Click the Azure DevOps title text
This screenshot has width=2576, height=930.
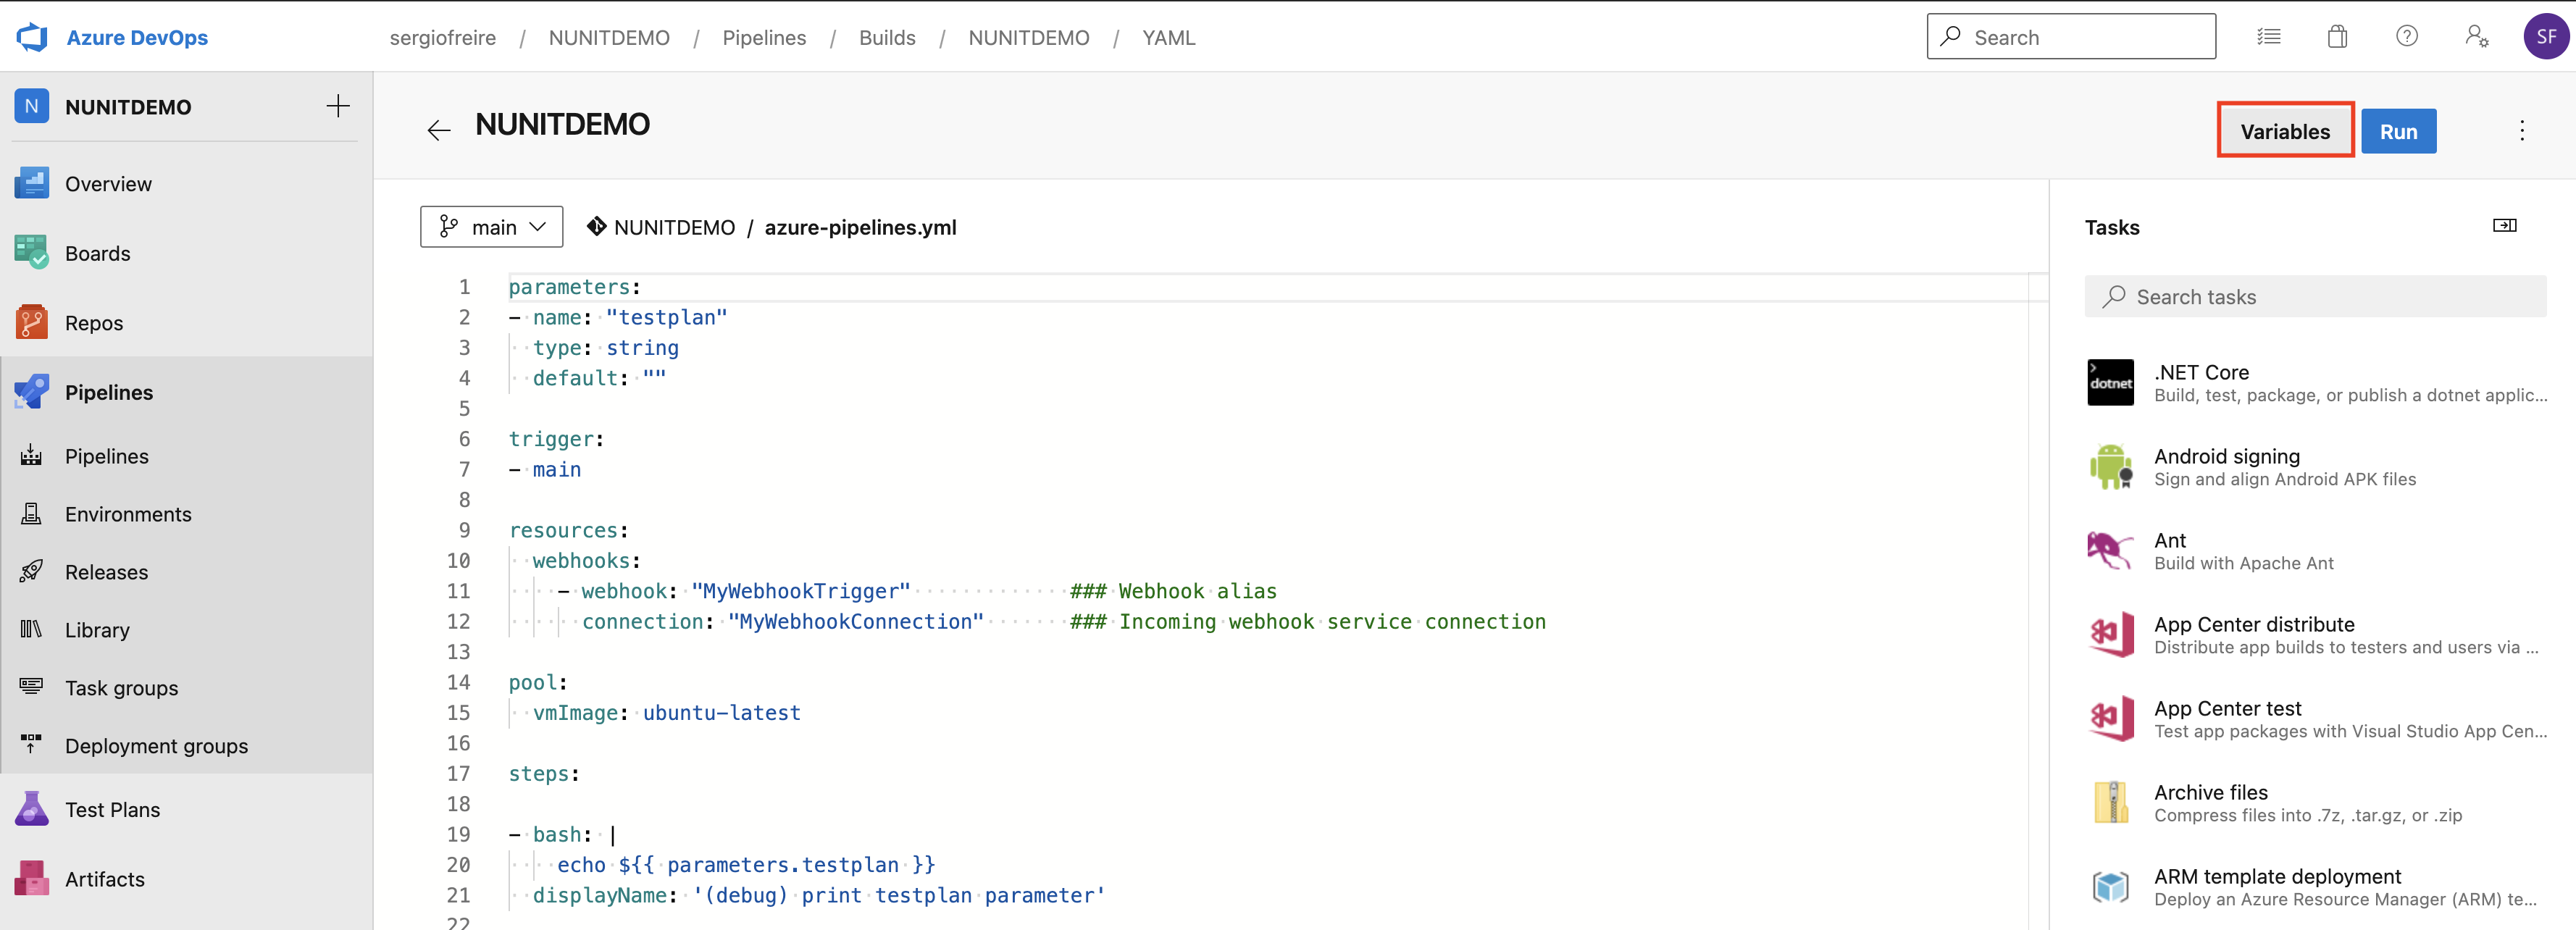pyautogui.click(x=137, y=37)
